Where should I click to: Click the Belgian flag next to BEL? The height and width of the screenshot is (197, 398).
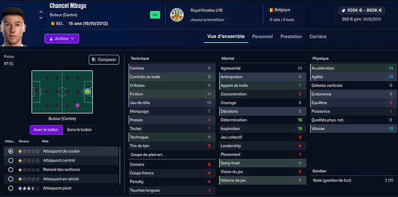[x=52, y=23]
